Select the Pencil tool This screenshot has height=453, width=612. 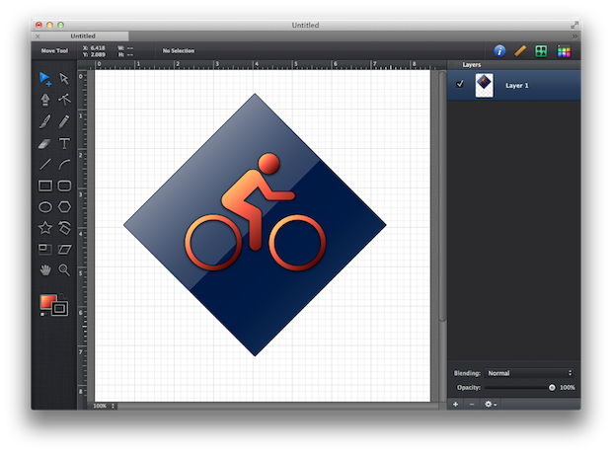pos(64,121)
